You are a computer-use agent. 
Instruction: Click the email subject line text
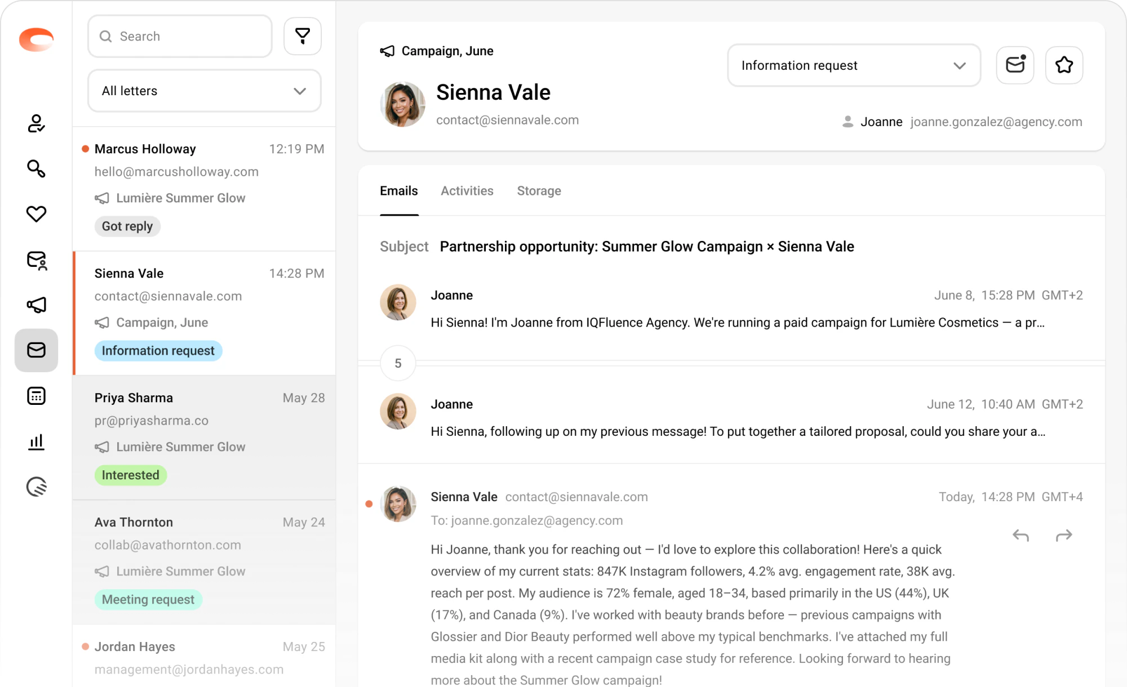(x=647, y=247)
